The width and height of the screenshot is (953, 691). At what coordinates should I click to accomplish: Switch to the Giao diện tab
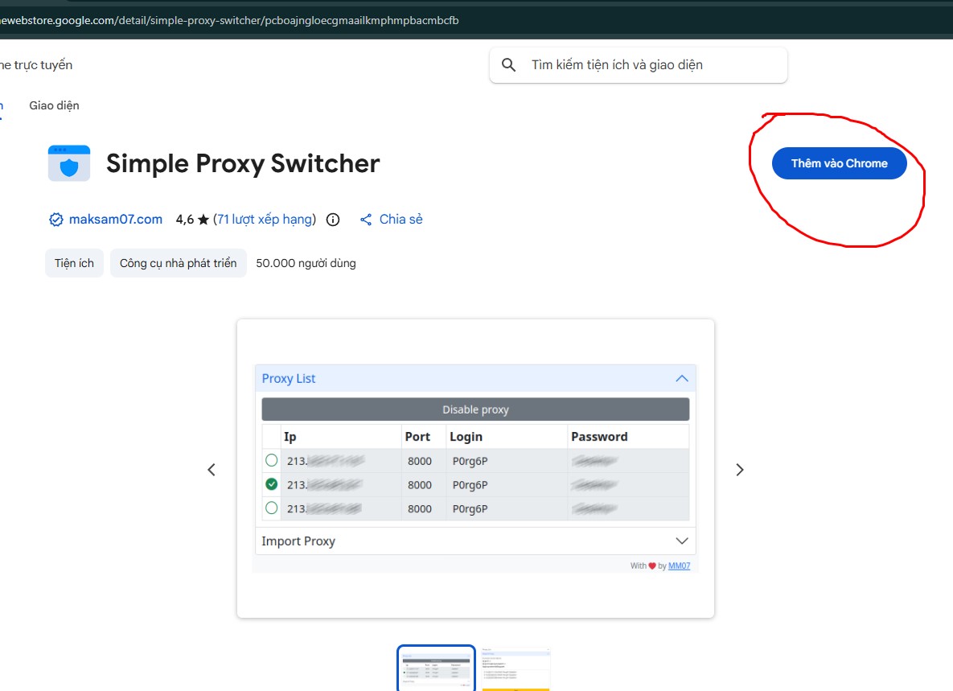tap(54, 105)
